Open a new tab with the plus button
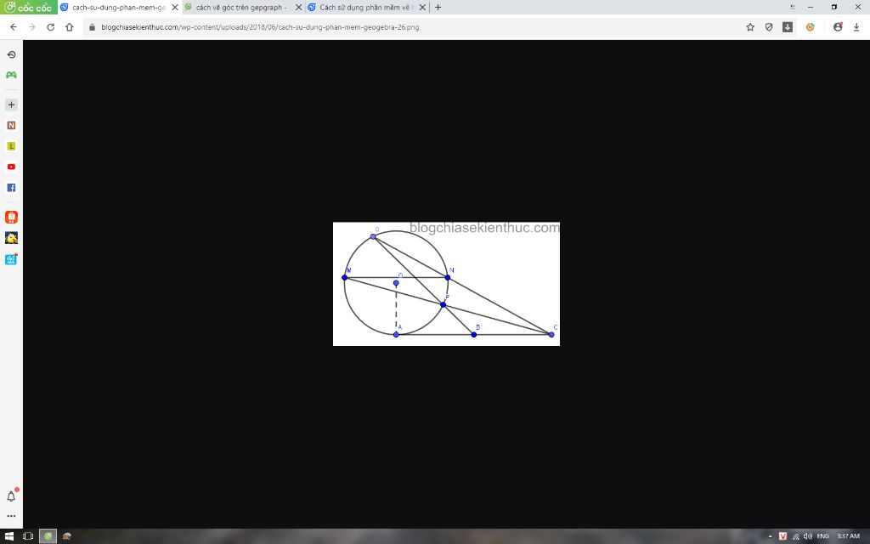 click(438, 7)
